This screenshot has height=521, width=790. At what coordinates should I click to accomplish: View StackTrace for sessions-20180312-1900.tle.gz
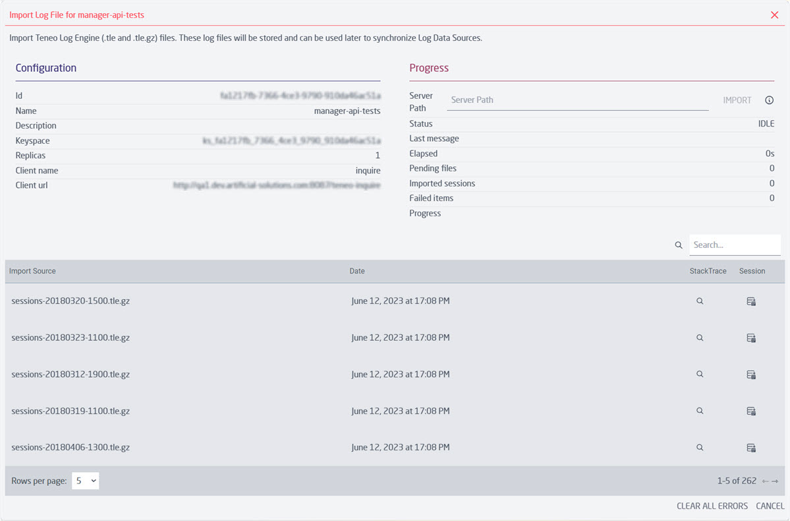699,374
